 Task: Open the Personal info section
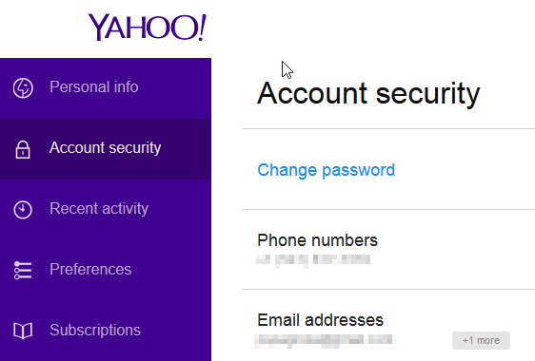tap(106, 87)
